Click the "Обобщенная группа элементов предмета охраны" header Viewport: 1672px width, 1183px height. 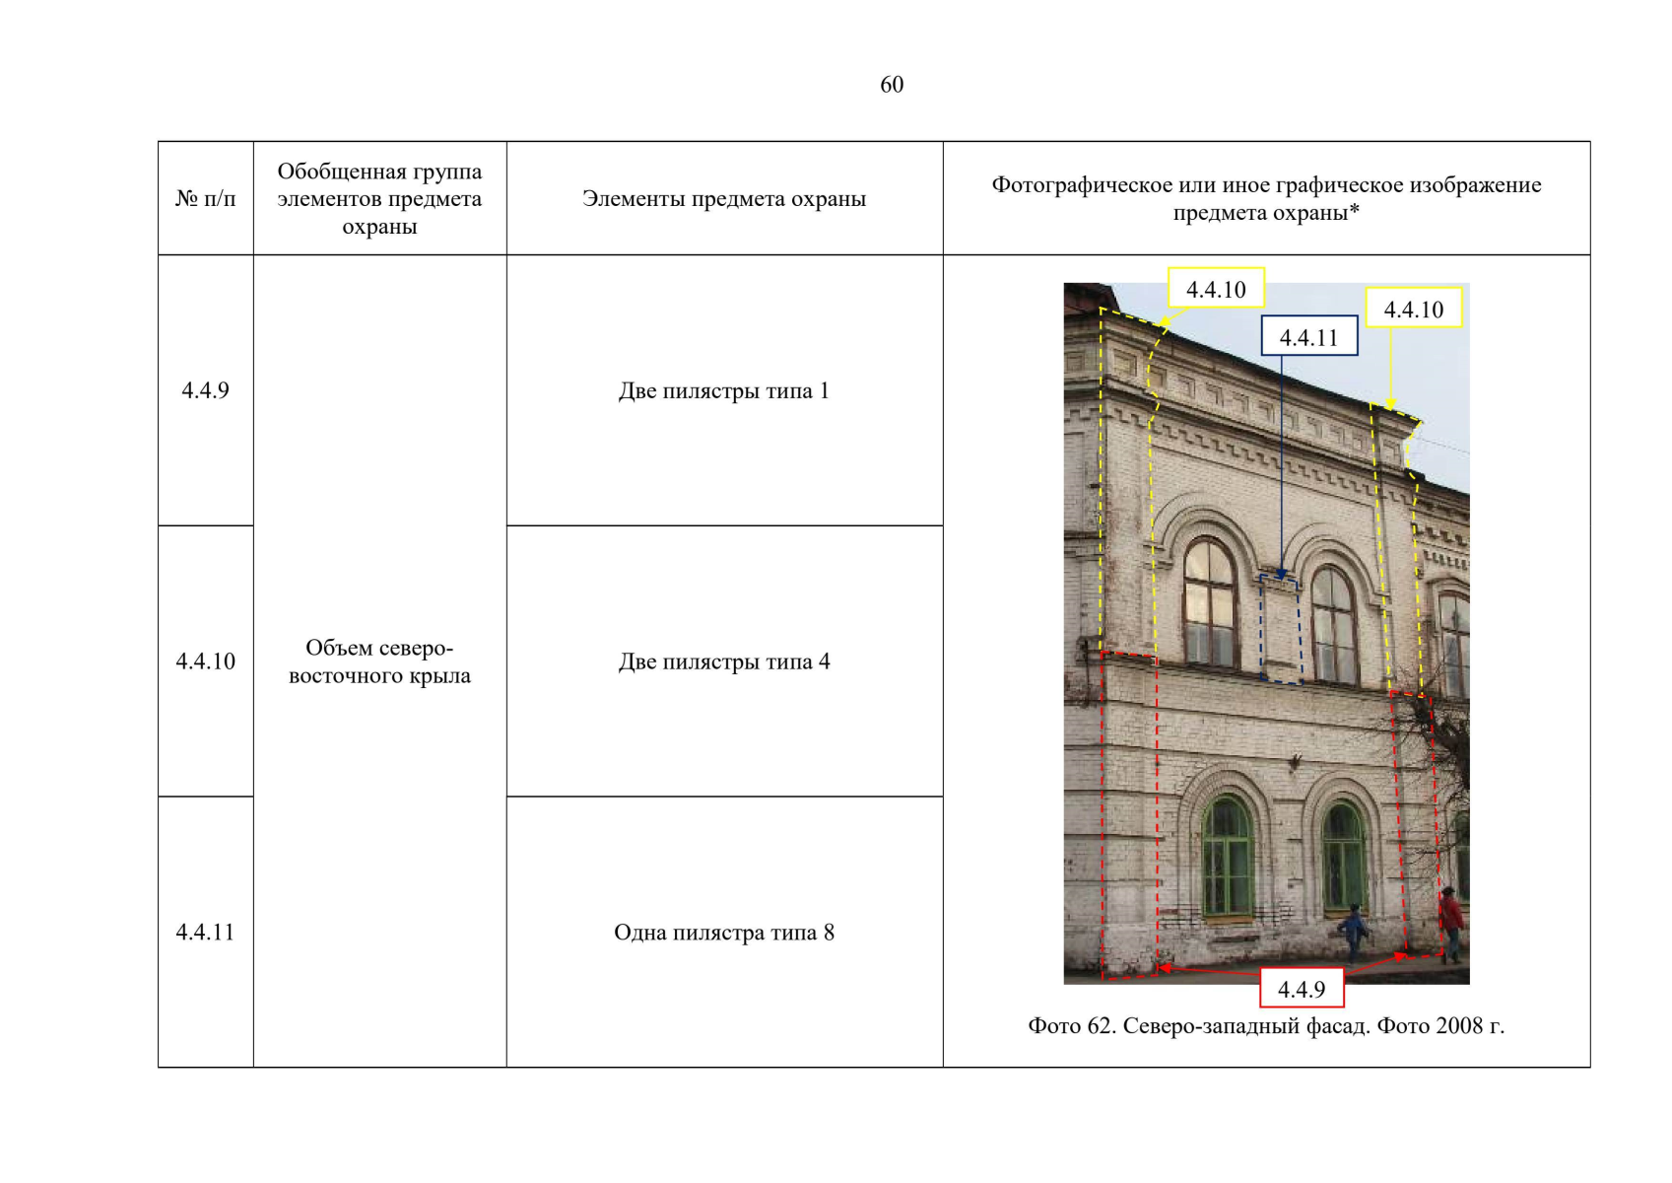(379, 199)
